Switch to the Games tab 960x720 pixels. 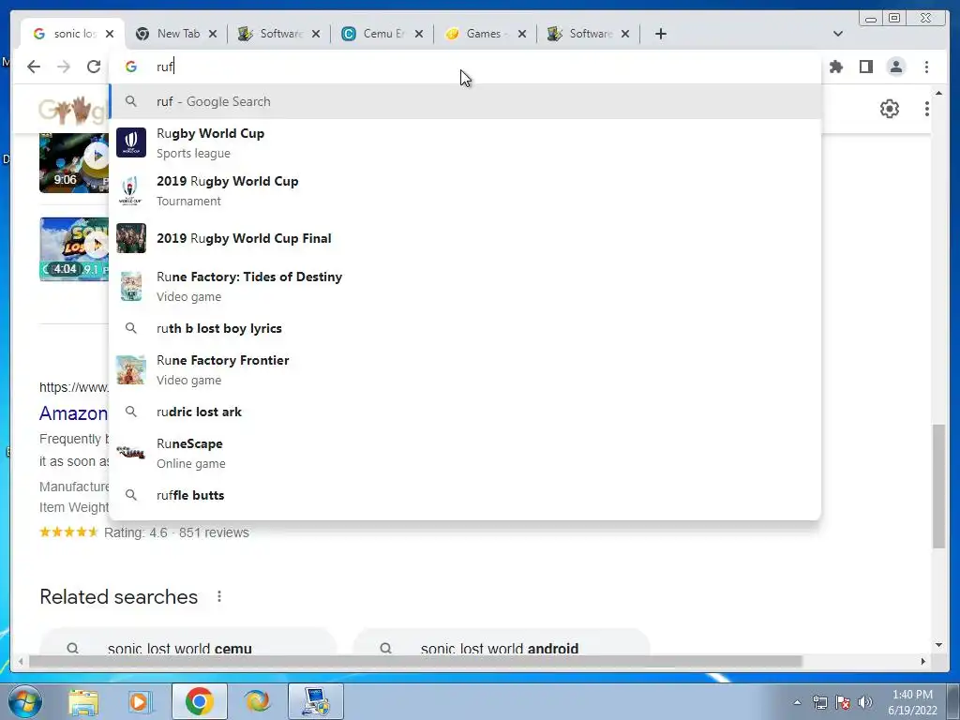tap(486, 34)
